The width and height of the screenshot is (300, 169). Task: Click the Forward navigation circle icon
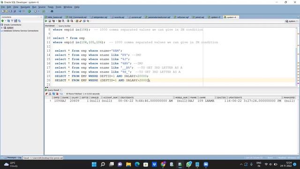36,11
